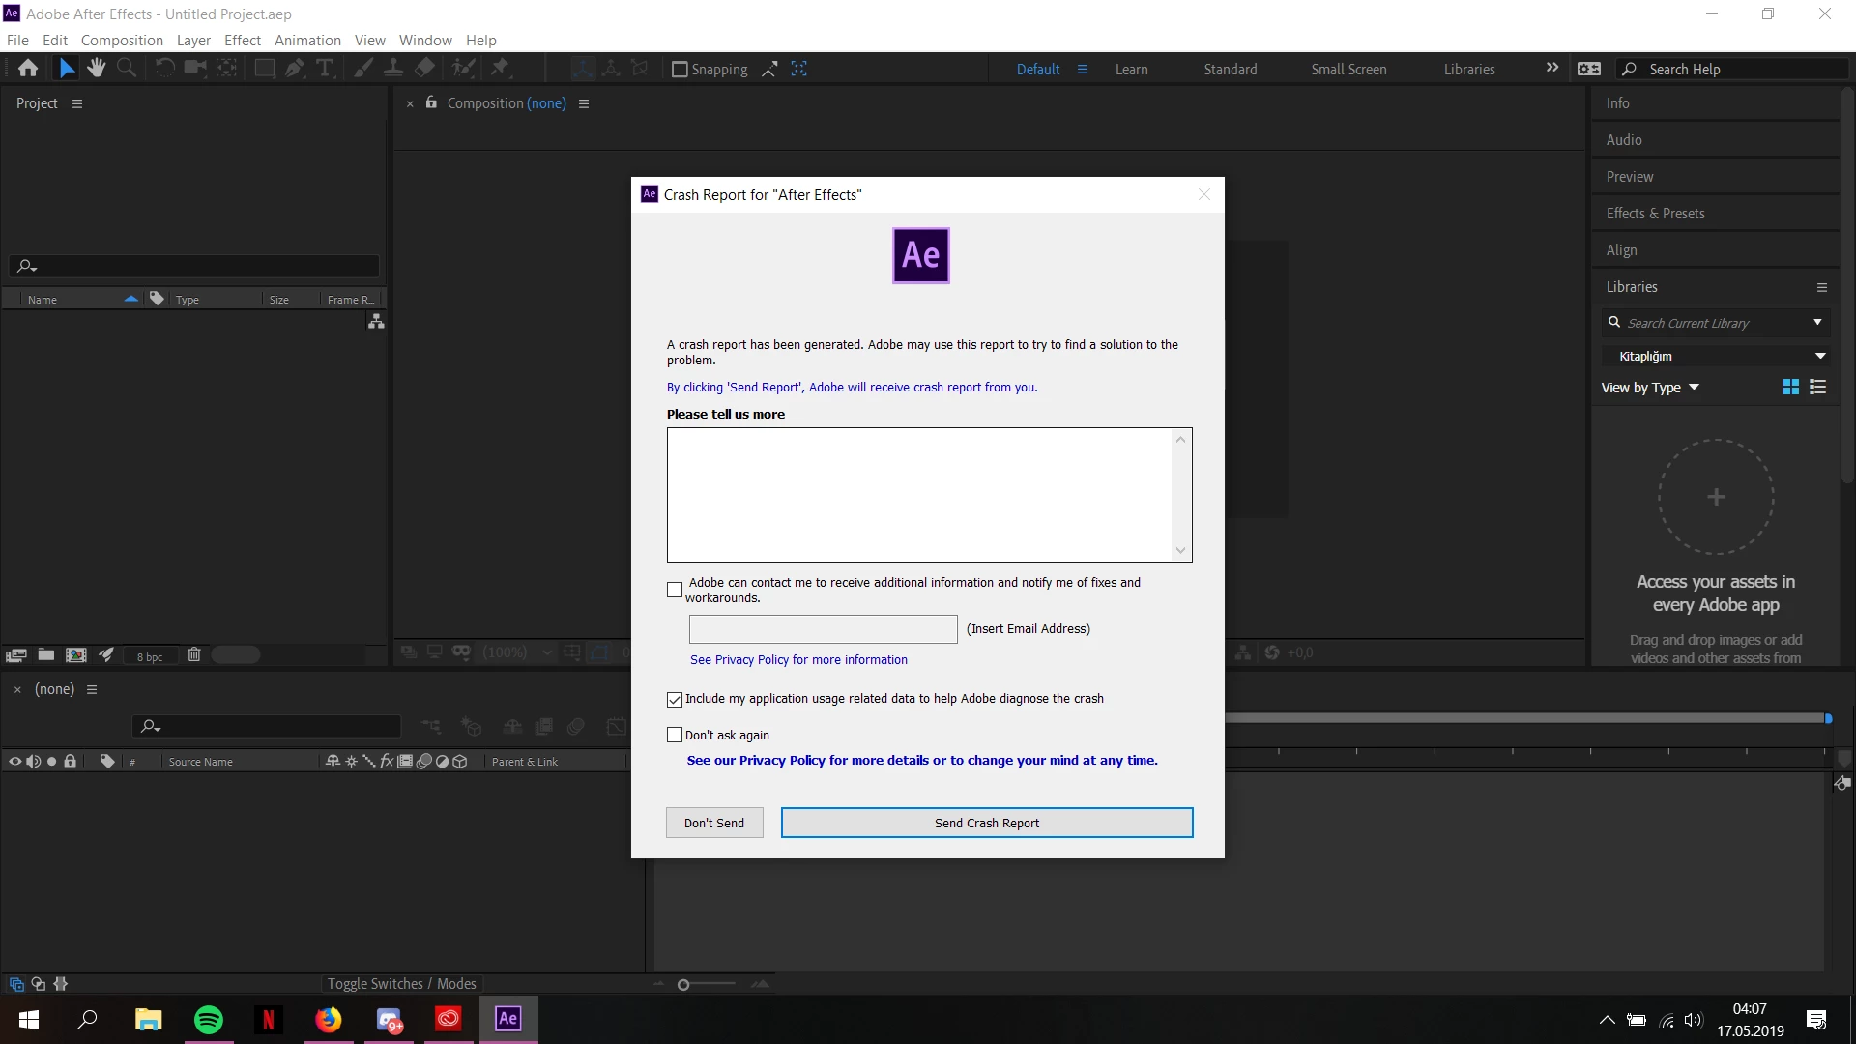Open Spotify from the taskbar

point(209,1020)
